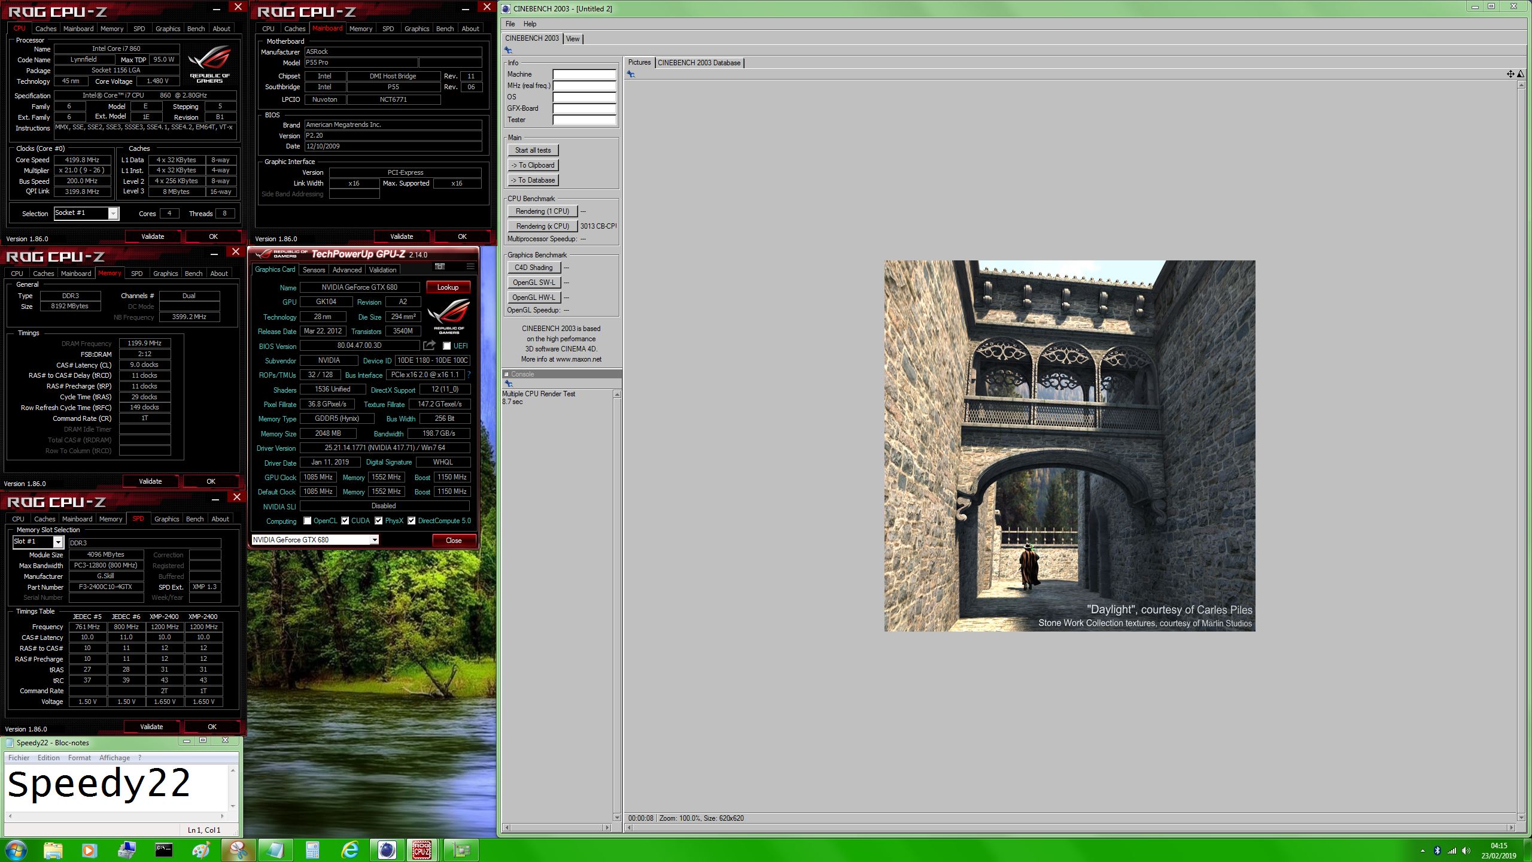Toggle the UEFI checkbox in GPU-Z
Viewport: 1532px width, 862px height.
coord(446,346)
